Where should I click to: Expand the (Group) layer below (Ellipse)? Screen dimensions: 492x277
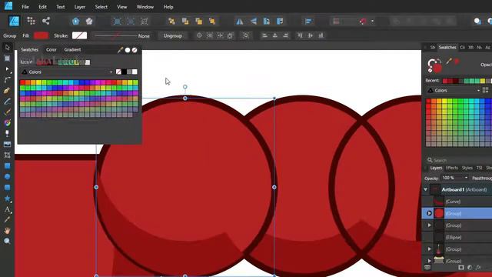429,249
